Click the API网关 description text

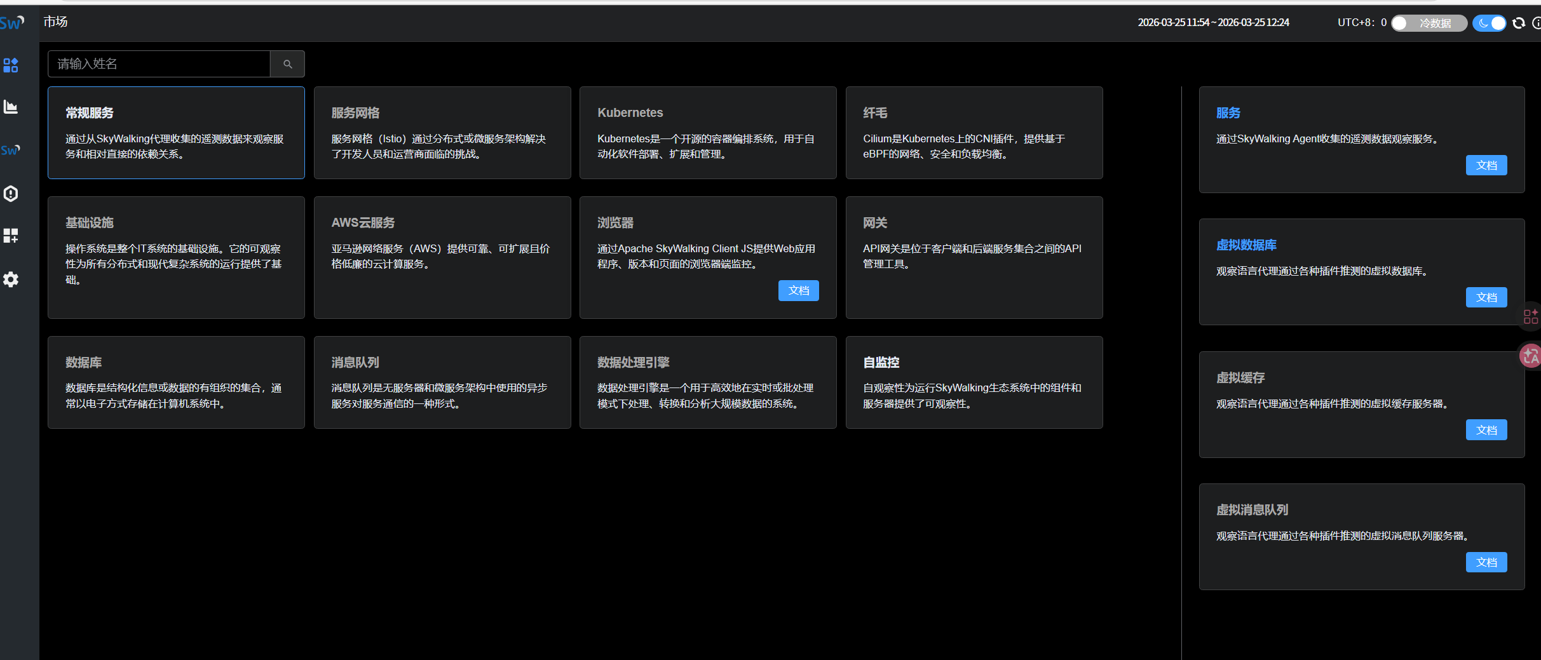click(x=972, y=257)
